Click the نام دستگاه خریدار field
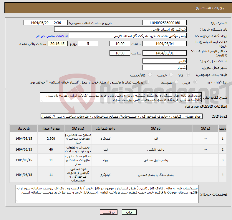This screenshot has height=220, width=232. tap(121, 29)
